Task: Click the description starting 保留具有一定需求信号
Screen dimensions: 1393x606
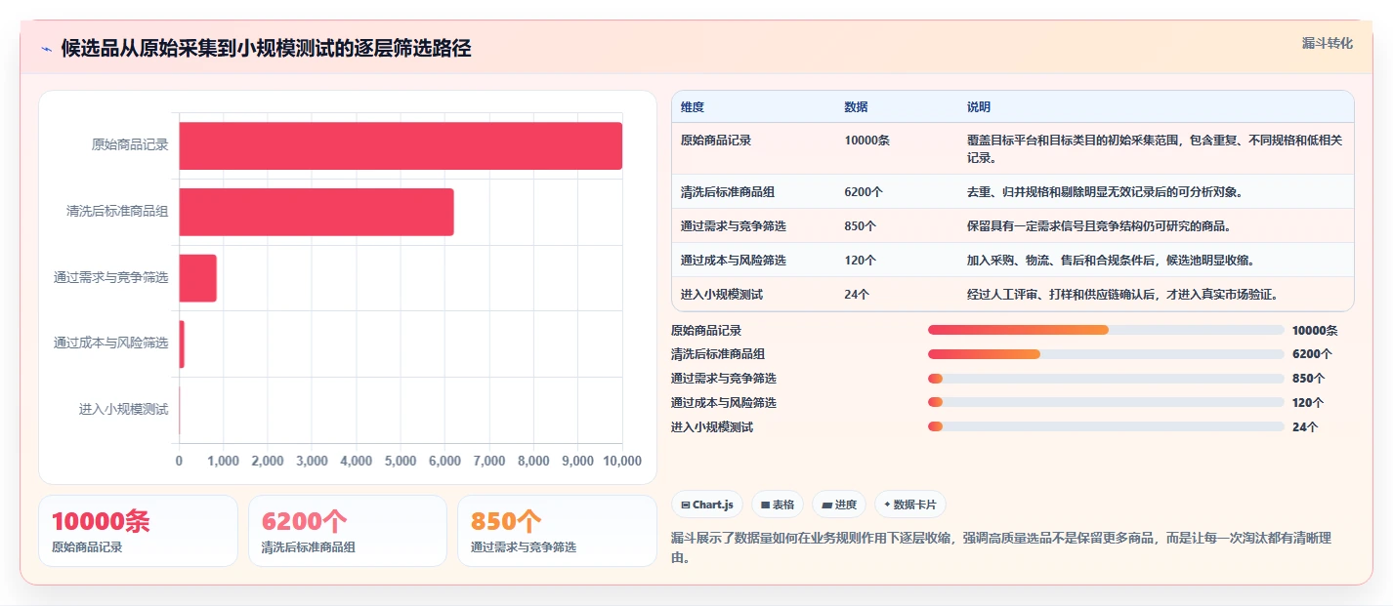Action: 1099,226
